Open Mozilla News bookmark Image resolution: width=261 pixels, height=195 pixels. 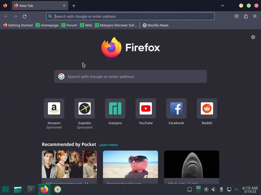pos(155,25)
